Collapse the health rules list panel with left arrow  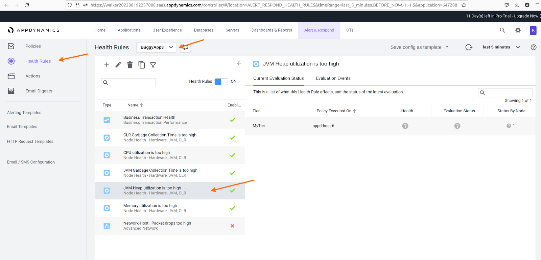(x=239, y=63)
